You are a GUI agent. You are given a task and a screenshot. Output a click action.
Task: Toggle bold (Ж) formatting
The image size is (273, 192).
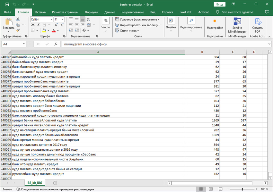click(33, 25)
